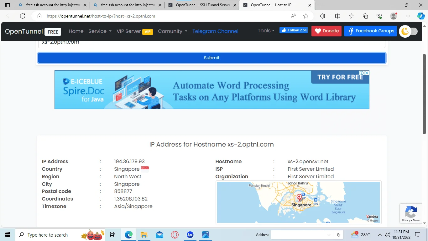Image resolution: width=428 pixels, height=241 pixels.
Task: Show hidden tray icons chevron
Action: (x=380, y=235)
